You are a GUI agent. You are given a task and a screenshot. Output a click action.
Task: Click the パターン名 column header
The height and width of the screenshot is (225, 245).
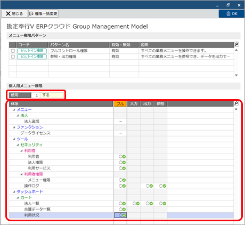pos(79,45)
